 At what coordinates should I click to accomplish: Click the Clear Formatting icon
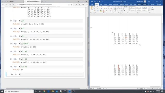pos(111,9)
